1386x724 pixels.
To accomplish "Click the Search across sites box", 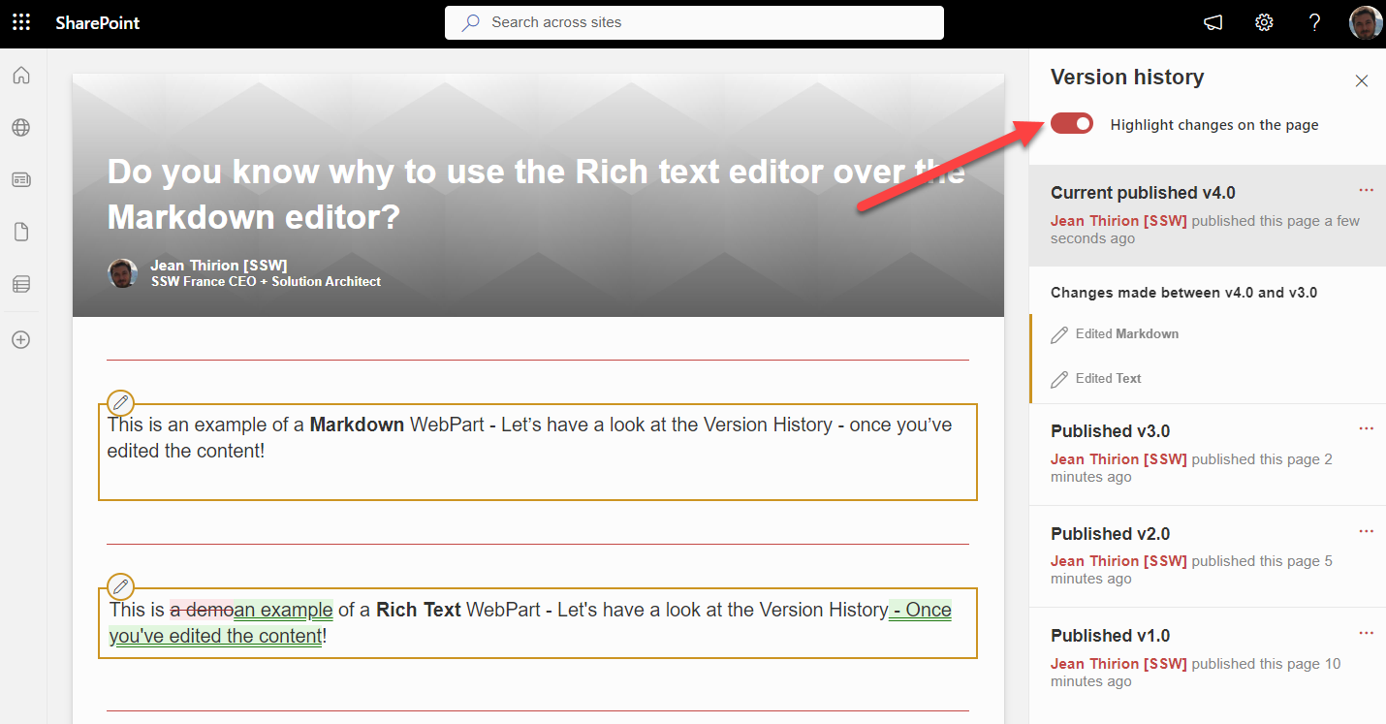I will click(x=693, y=22).
